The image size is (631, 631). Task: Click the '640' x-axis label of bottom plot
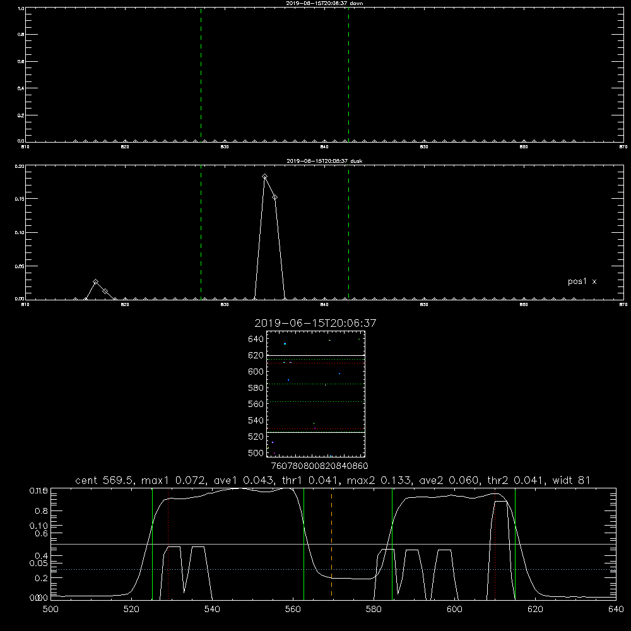616,610
